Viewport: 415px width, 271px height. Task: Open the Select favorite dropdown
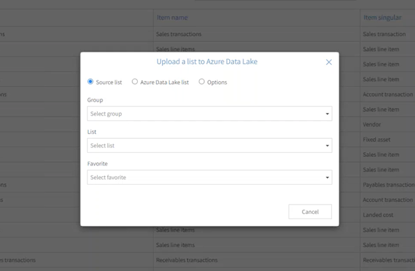tap(209, 177)
